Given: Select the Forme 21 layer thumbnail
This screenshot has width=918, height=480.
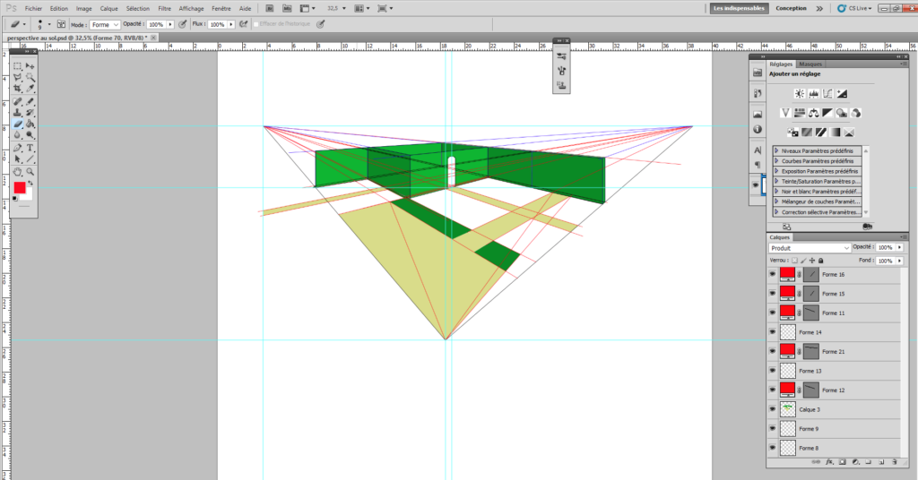Looking at the screenshot, I should [787, 351].
